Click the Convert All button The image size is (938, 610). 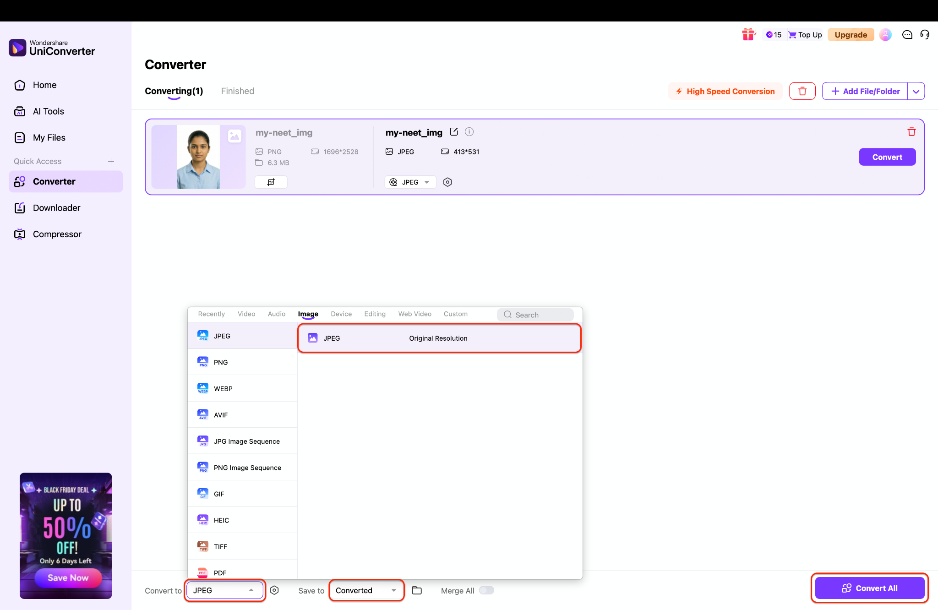click(869, 588)
